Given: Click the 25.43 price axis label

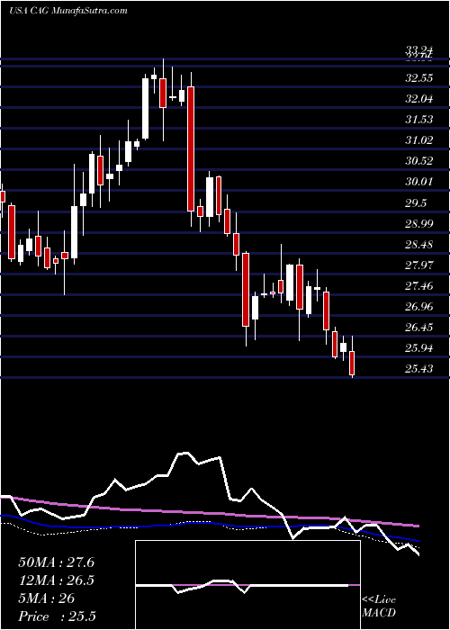Looking at the screenshot, I should (x=419, y=369).
